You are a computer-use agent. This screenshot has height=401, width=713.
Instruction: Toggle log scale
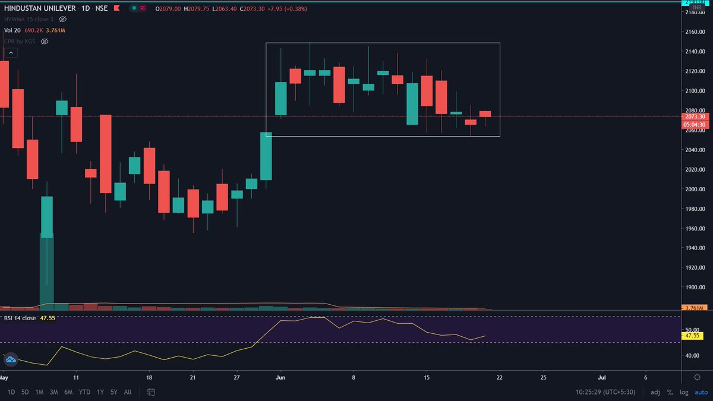[x=683, y=392]
